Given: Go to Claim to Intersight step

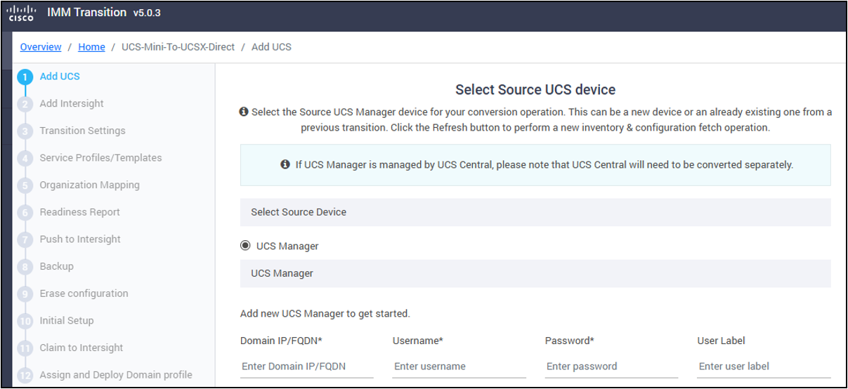Looking at the screenshot, I should [81, 348].
